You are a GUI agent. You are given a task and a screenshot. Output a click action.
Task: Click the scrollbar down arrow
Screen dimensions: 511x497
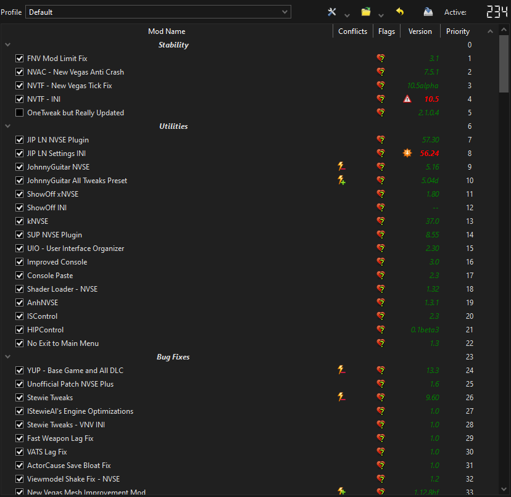(504, 489)
